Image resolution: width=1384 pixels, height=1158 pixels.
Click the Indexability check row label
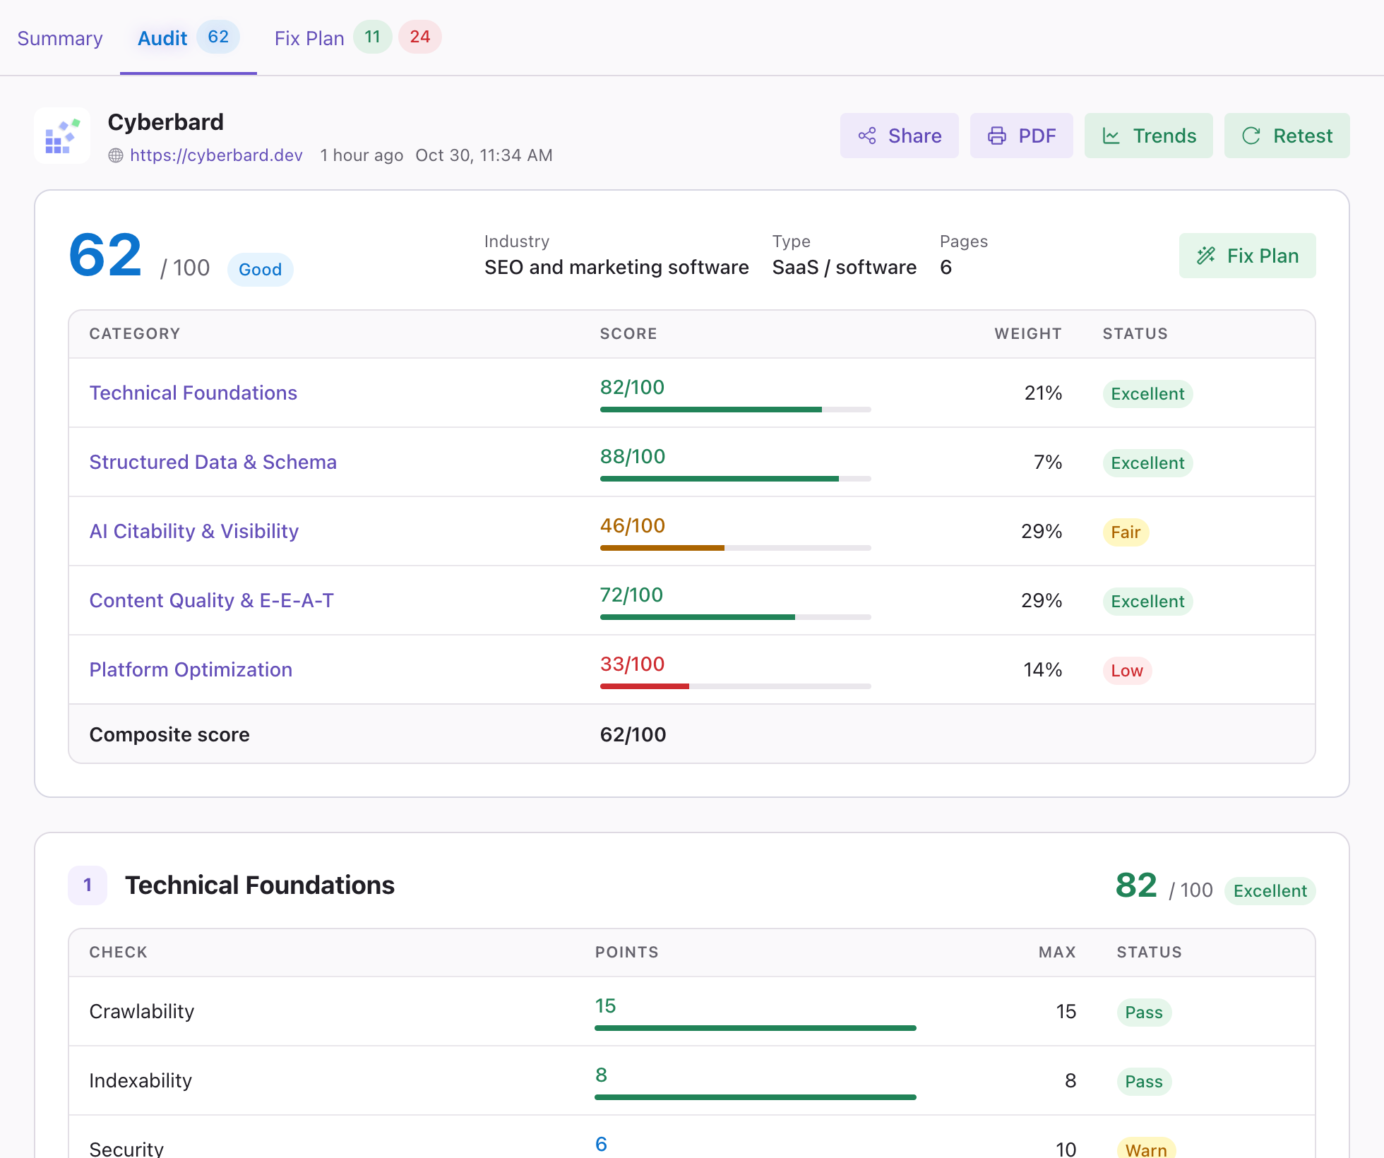141,1080
